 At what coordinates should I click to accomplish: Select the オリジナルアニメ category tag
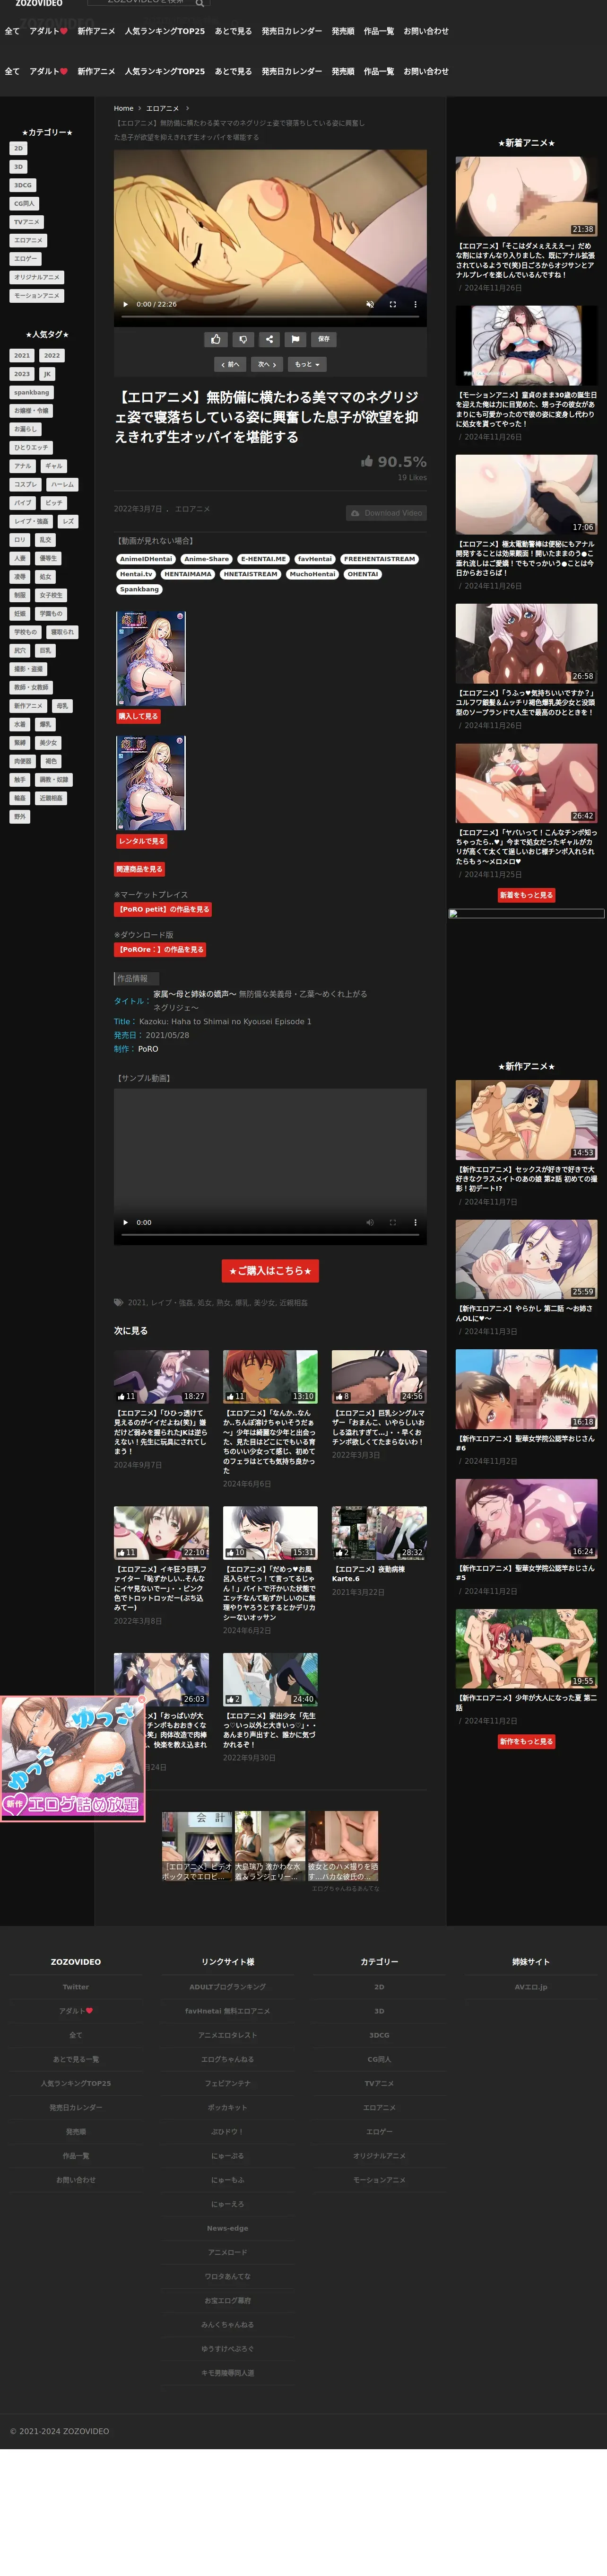click(x=37, y=277)
